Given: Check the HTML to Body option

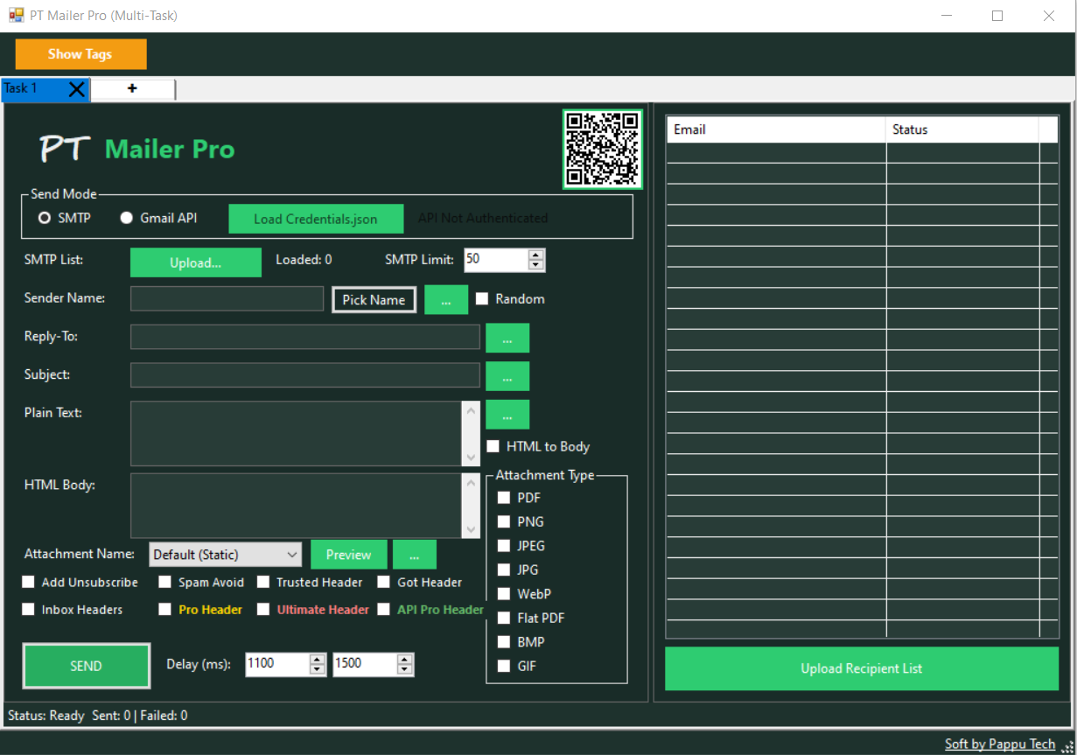Looking at the screenshot, I should 493,445.
